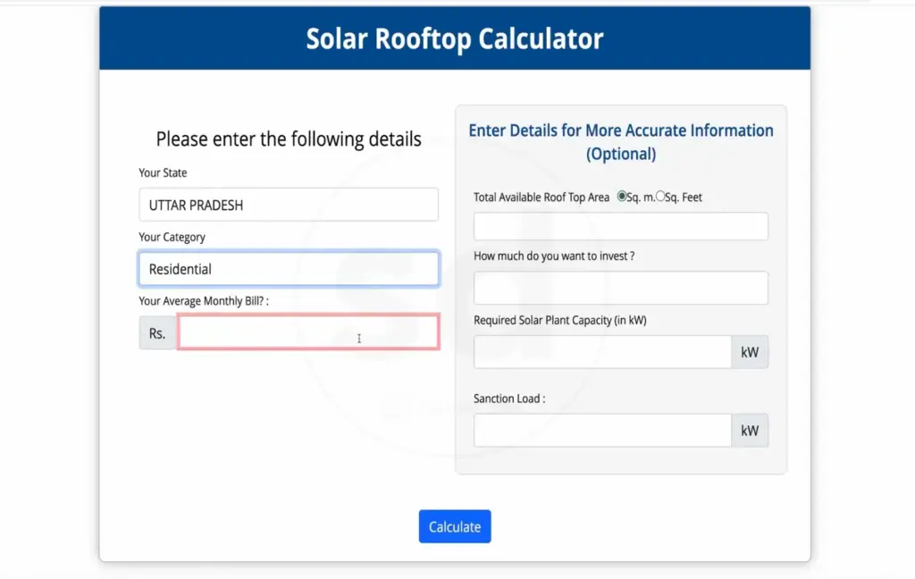
Task: Click the investment amount input field
Action: tap(620, 287)
